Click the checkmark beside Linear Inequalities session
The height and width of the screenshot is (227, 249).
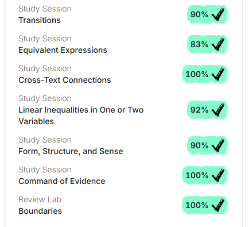coord(218,110)
